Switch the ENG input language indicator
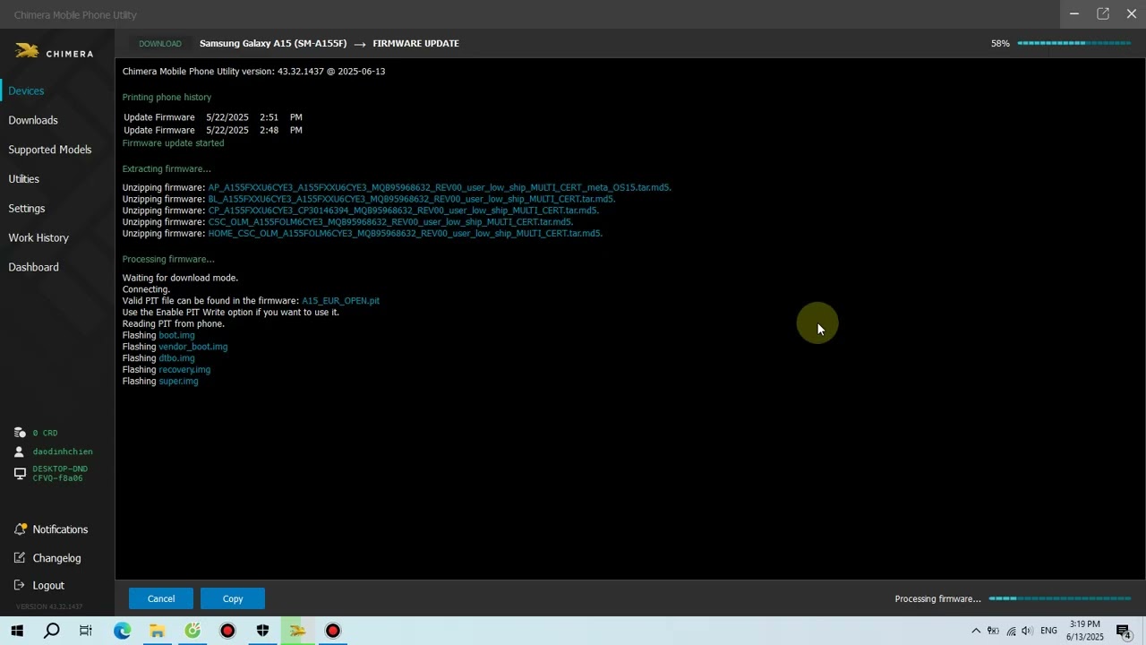 1048,631
